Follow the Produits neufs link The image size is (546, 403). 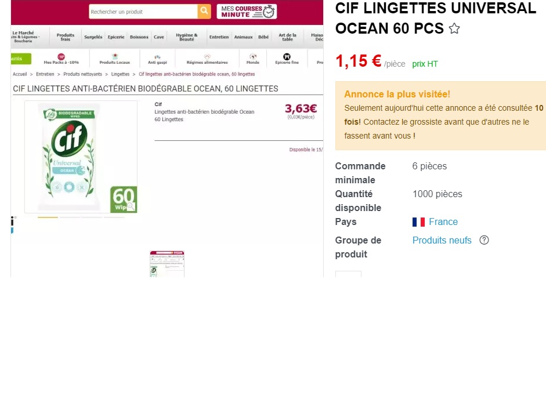[442, 240]
